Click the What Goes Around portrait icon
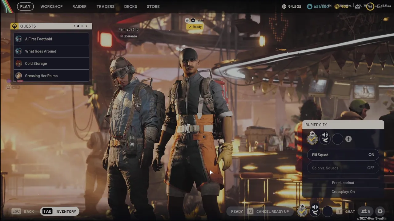 pyautogui.click(x=19, y=51)
